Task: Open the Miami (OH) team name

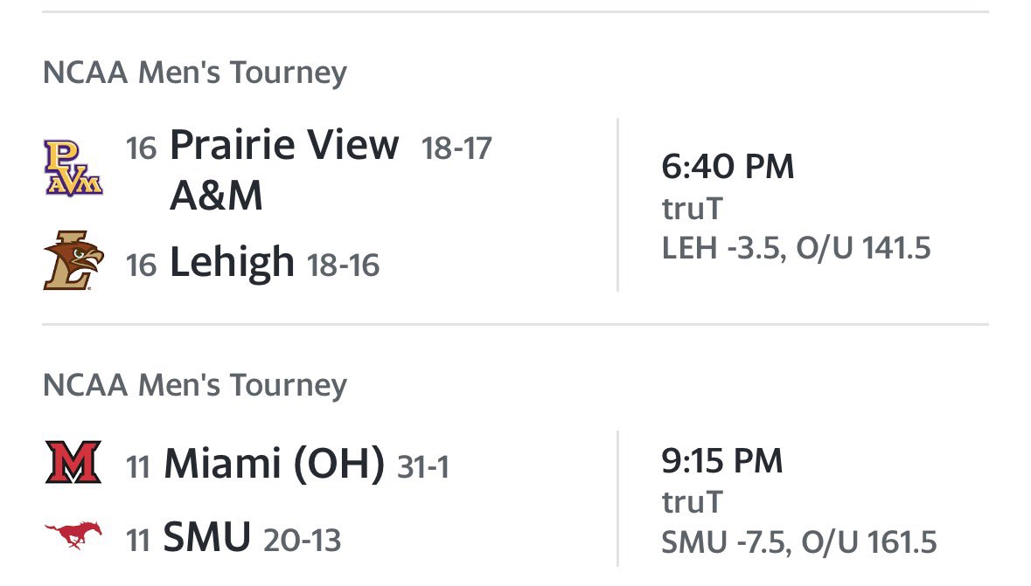Action: coord(275,463)
